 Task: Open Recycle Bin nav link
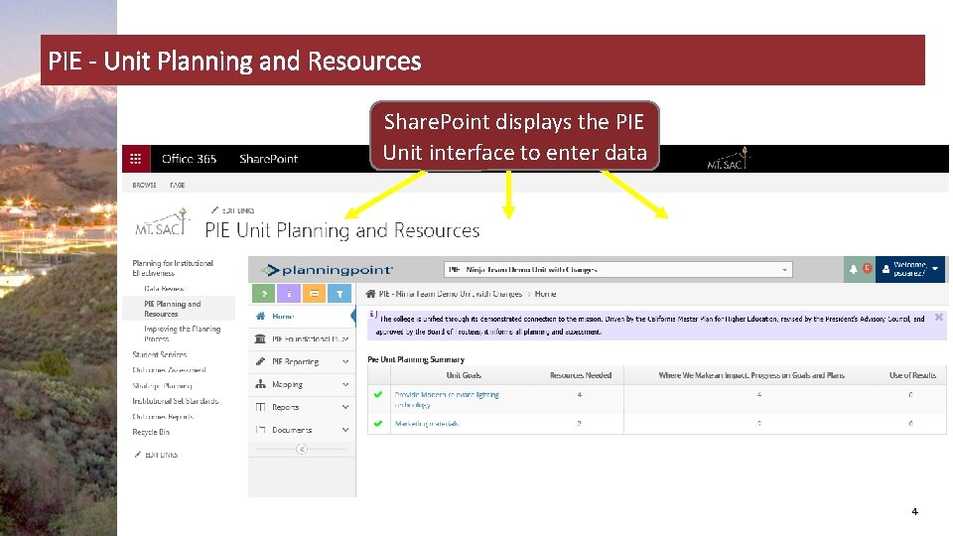pyautogui.click(x=151, y=432)
